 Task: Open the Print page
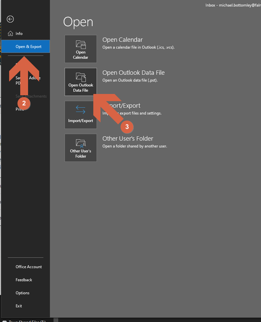(x=20, y=109)
